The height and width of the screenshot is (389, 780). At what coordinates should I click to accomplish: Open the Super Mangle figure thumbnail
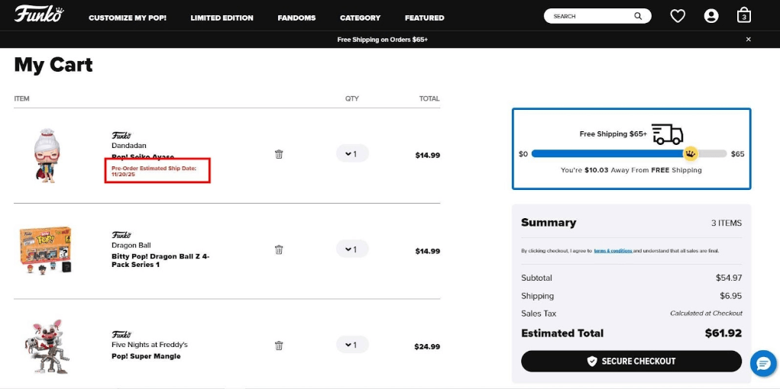pos(47,346)
